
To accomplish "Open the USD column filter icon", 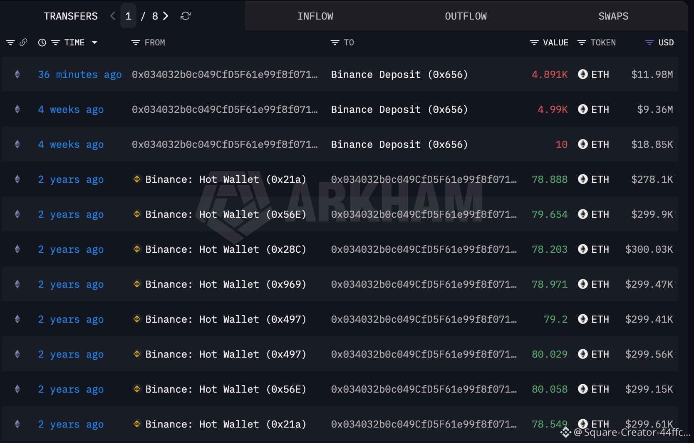I will tap(649, 42).
